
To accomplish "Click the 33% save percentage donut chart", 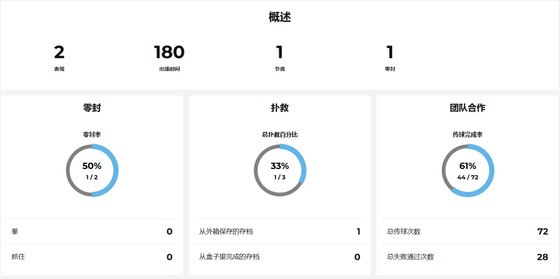I will (279, 170).
